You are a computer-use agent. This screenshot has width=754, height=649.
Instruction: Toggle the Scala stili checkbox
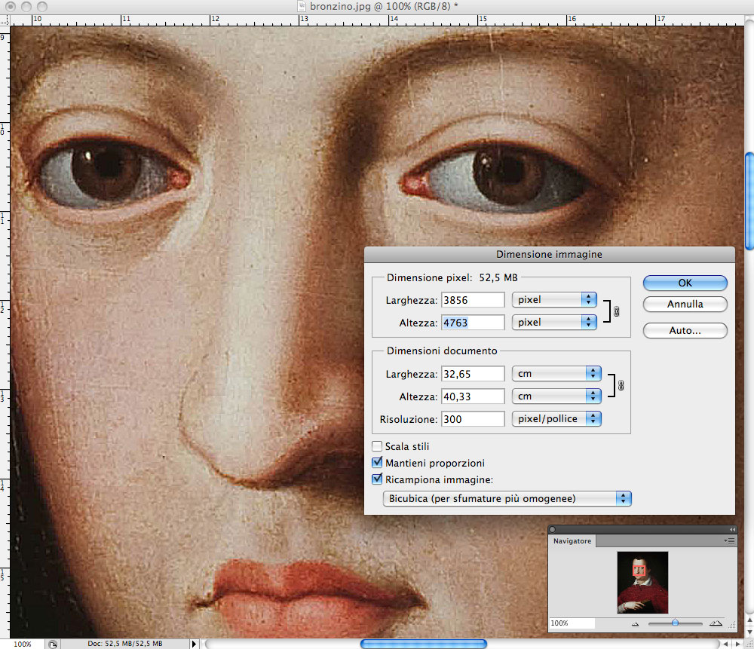378,446
